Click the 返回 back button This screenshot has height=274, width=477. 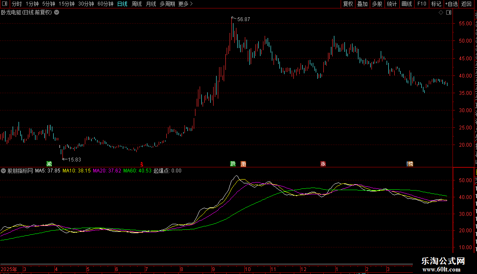(466, 4)
